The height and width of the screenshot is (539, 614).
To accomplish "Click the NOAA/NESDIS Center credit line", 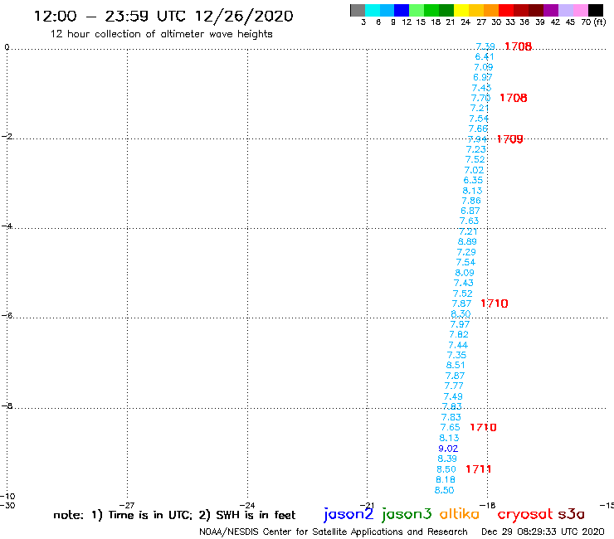I will coord(334,532).
